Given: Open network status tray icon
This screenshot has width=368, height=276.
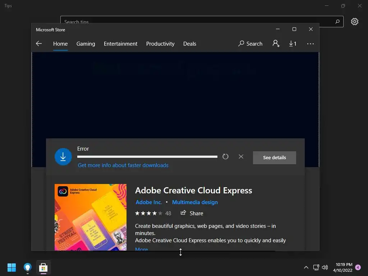Looking at the screenshot, I should [x=316, y=267].
